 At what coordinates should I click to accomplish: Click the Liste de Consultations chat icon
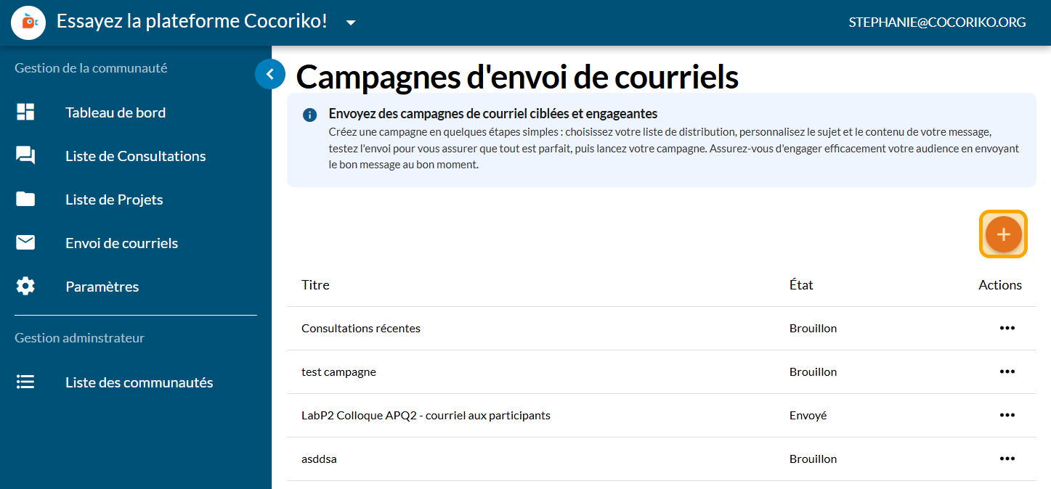(25, 156)
